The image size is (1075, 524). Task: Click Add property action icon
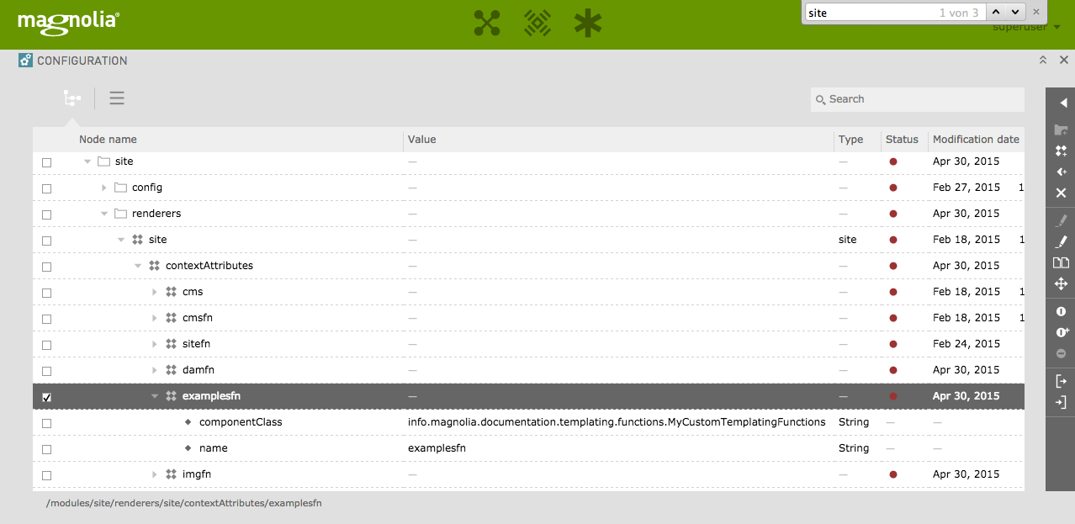coord(1062,172)
